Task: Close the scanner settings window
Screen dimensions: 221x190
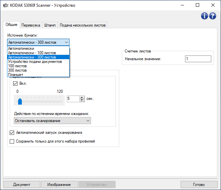Action: coord(213,5)
